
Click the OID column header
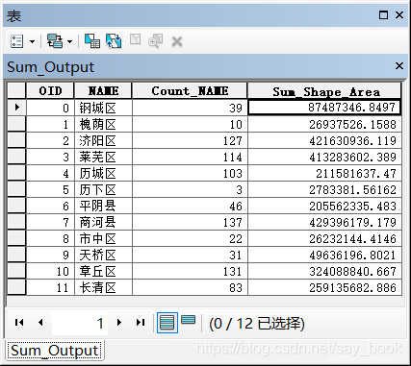(x=50, y=90)
